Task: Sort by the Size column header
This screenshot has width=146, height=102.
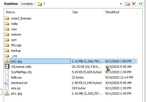Action: click(87, 12)
